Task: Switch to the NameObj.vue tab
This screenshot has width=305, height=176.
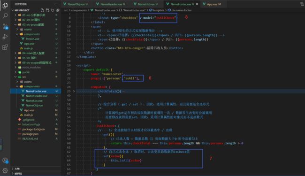Action: pyautogui.click(x=75, y=4)
